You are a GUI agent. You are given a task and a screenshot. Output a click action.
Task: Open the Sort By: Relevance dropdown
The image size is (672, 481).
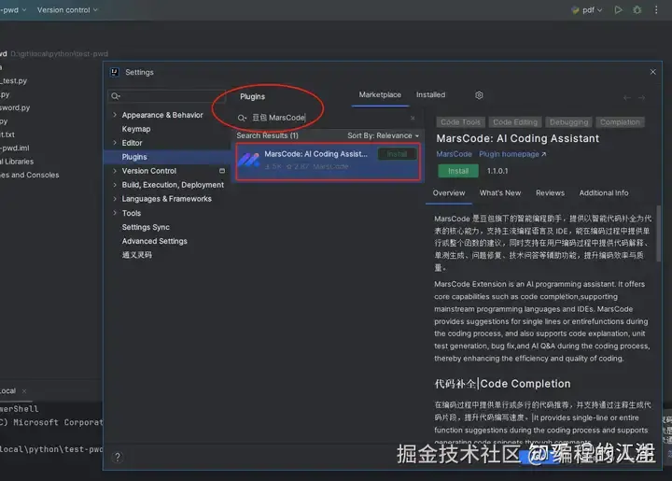coord(384,135)
